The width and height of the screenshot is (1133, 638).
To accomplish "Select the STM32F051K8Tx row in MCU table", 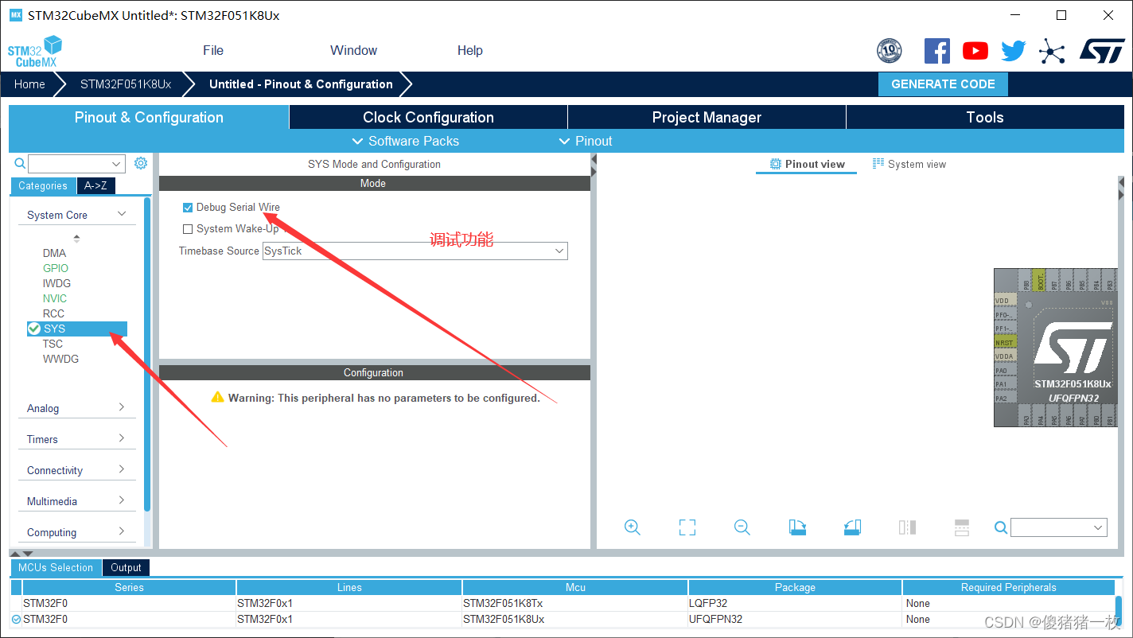I will pos(562,603).
